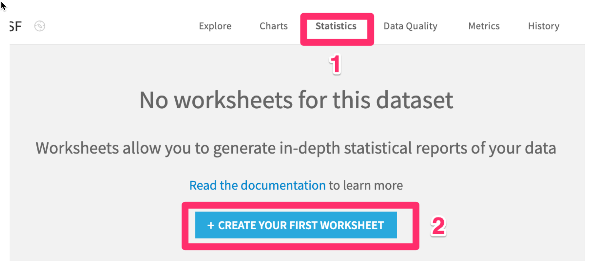598x277 pixels.
Task: Open the Read the documentation link
Action: (x=257, y=185)
